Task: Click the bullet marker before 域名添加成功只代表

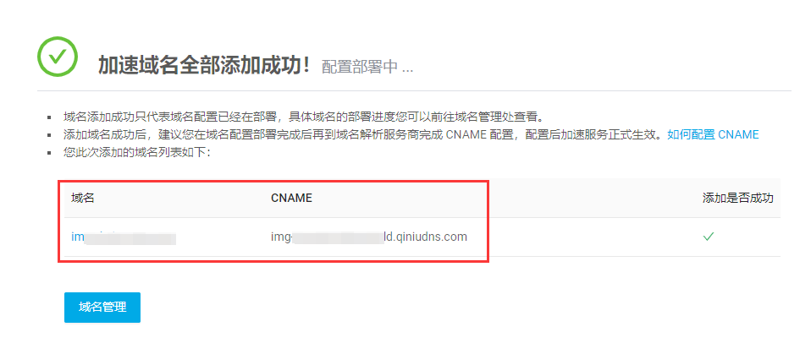Action: [49, 116]
